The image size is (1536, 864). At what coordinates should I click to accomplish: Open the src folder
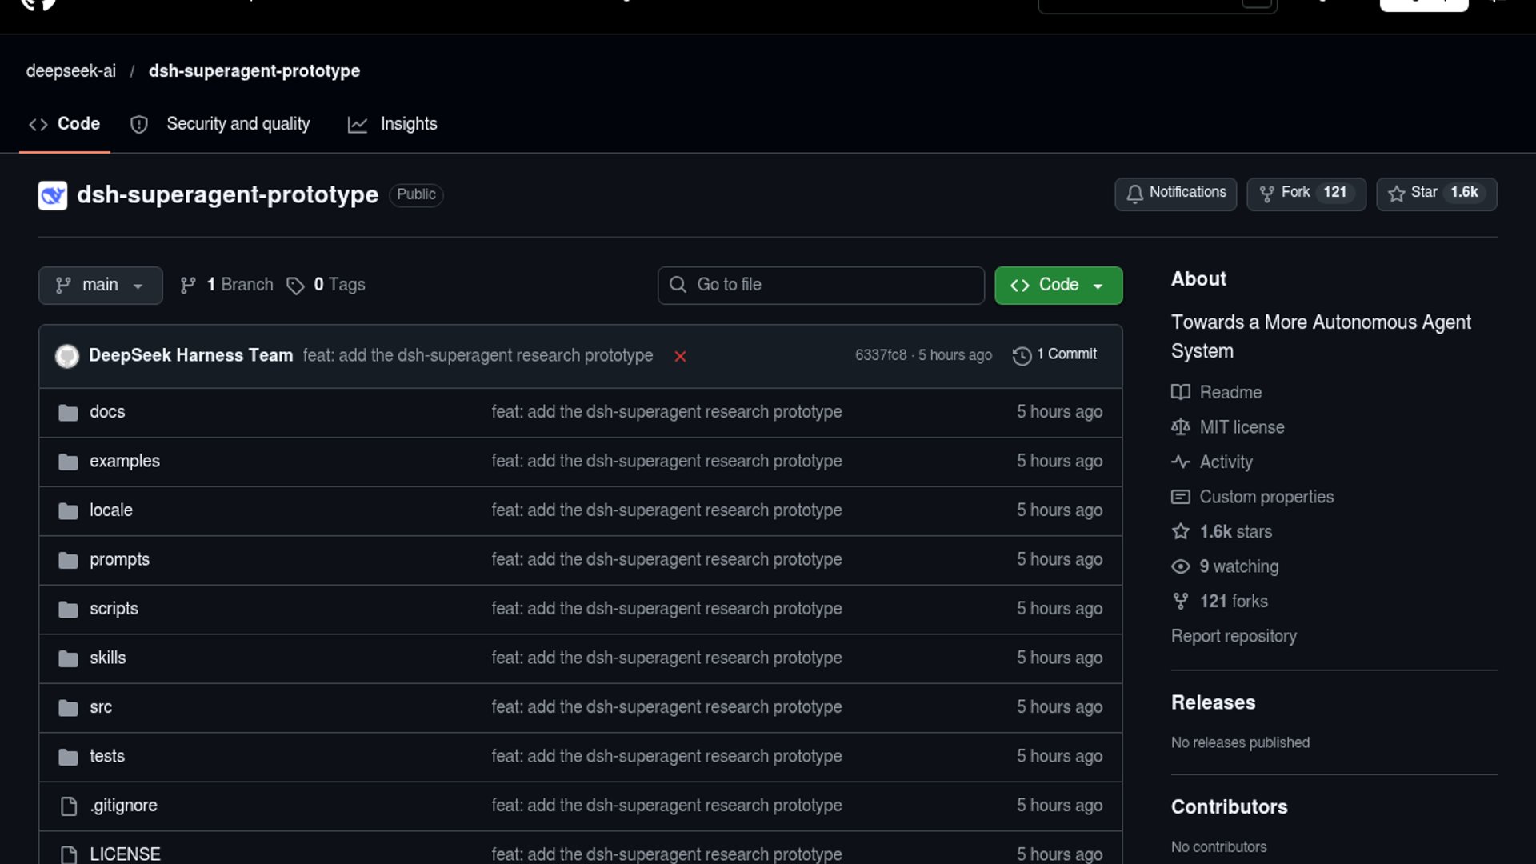(101, 707)
